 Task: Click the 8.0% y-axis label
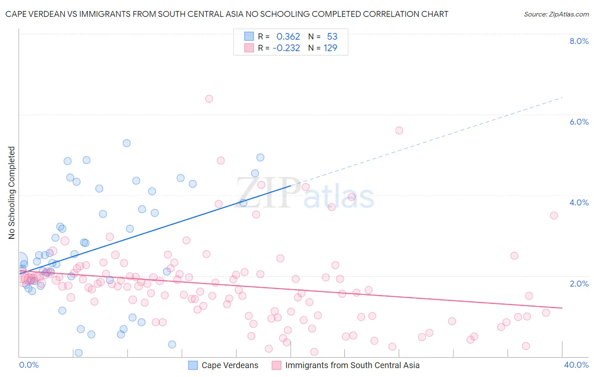point(579,41)
